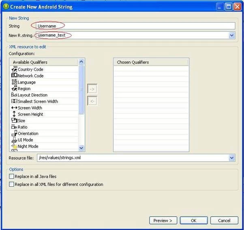This screenshot has width=244, height=230.
Task: Remove qualifier with the <- button
Action: pyautogui.click(x=92, y=101)
